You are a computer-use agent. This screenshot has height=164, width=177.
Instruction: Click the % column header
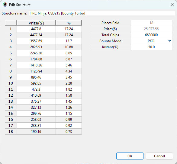coord(69,23)
